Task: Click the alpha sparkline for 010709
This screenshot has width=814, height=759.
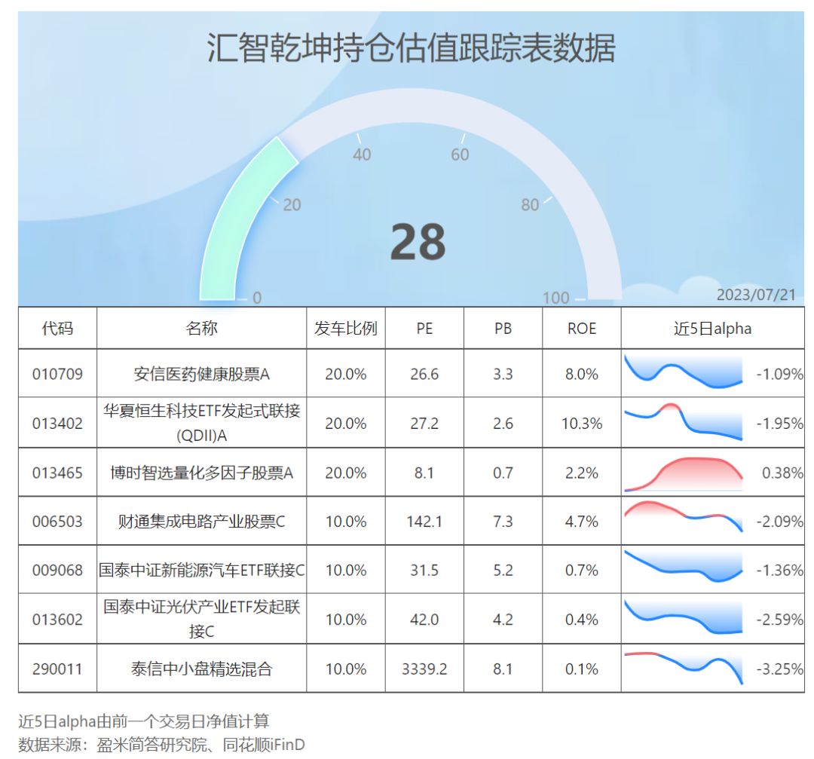Action: 683,372
